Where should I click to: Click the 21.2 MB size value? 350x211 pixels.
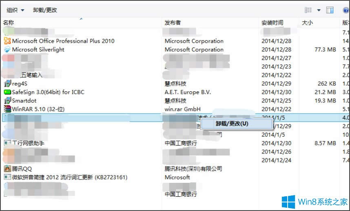pyautogui.click(x=325, y=92)
